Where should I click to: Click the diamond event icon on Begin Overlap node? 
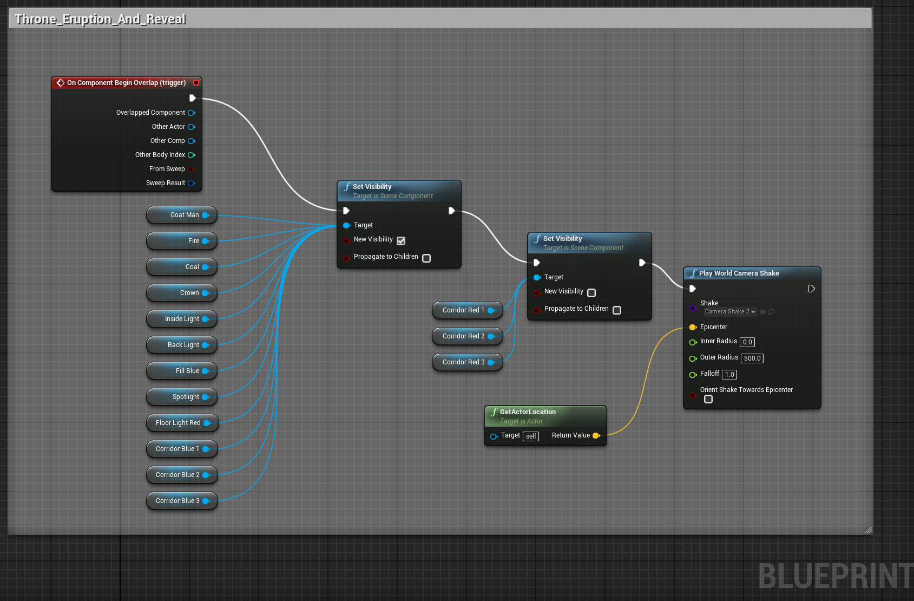click(x=61, y=82)
